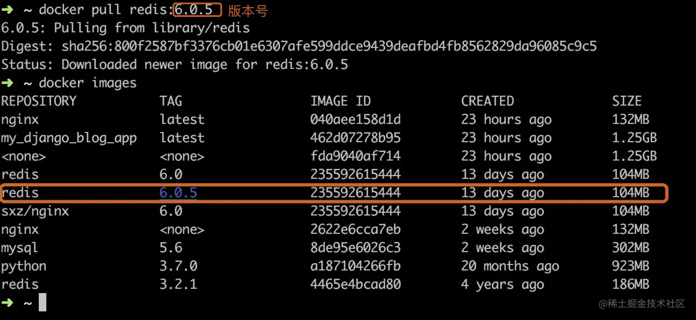This screenshot has height=320, width=696.
Task: Click the mysql tag 5.6
Action: (171, 248)
